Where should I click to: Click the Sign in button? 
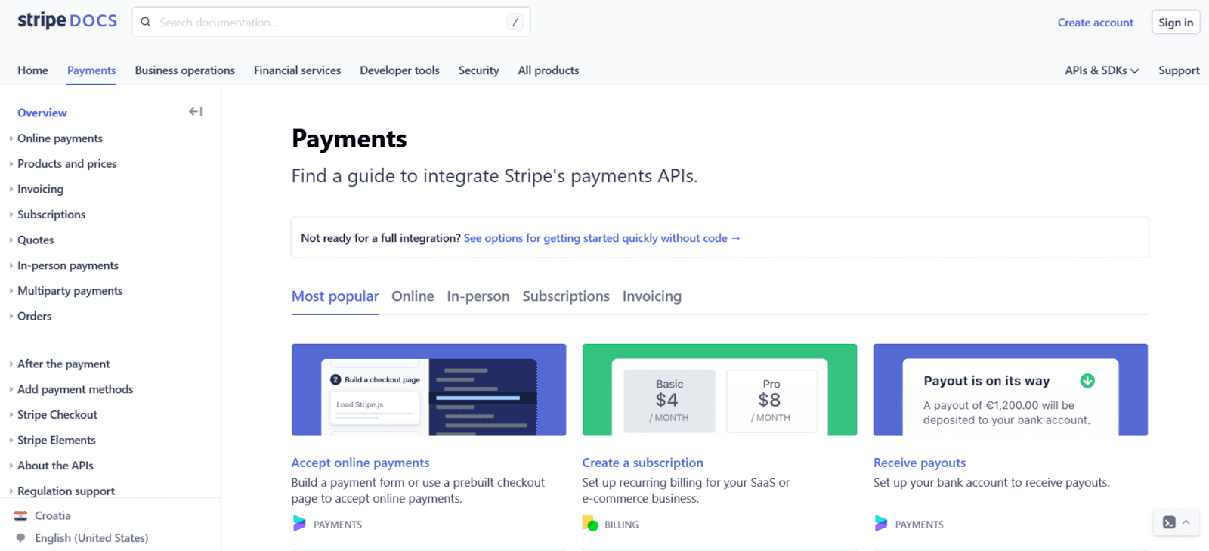(1175, 23)
